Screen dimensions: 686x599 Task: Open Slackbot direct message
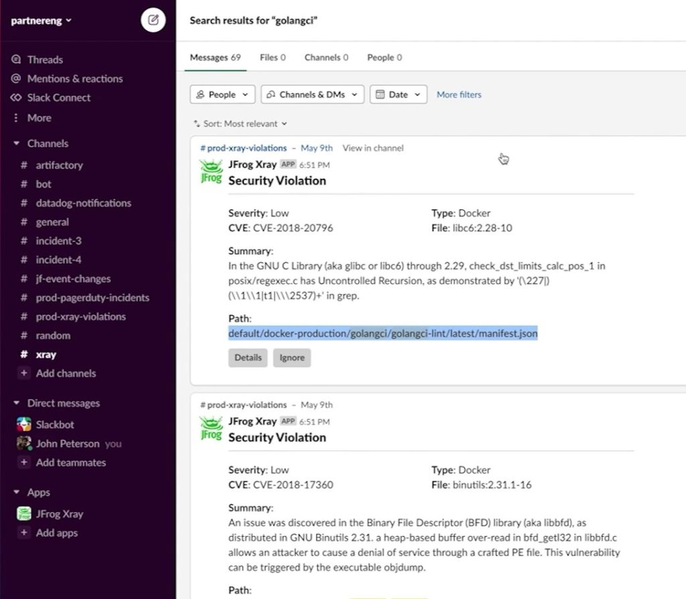coord(54,424)
